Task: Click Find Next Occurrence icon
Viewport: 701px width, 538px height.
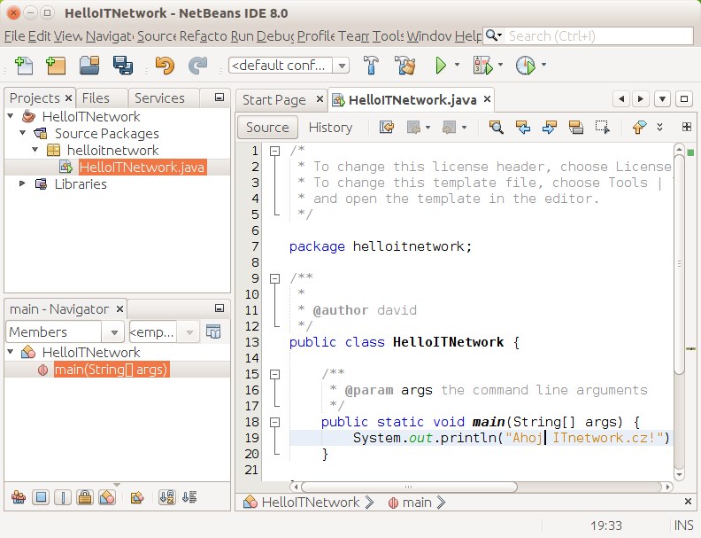Action: (549, 128)
